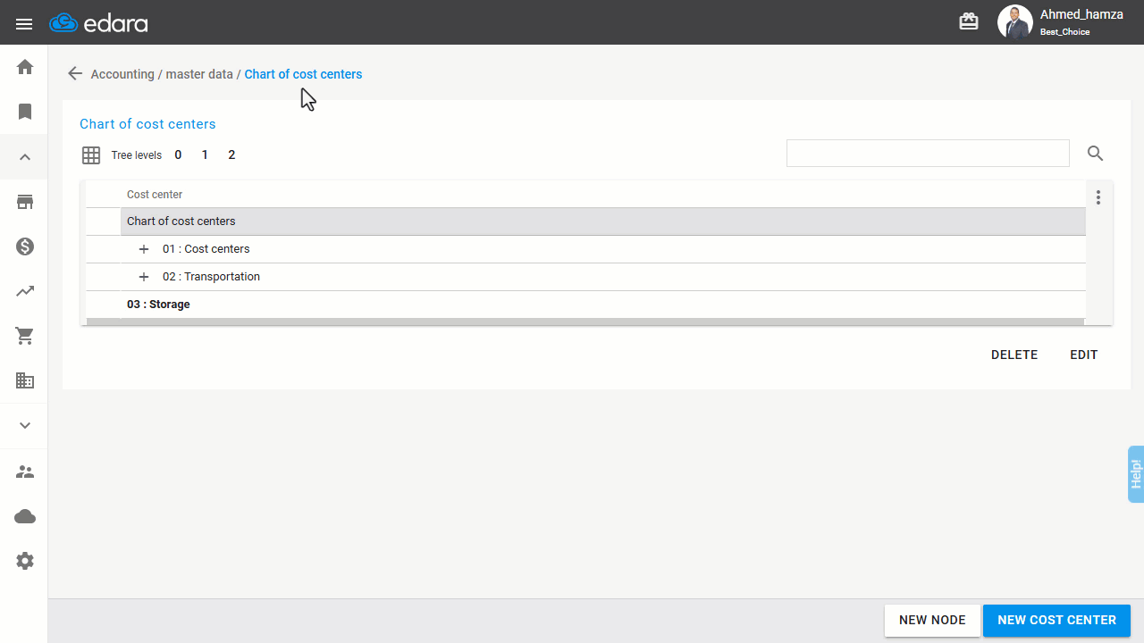Open the table three-dot options menu
Screen dimensions: 1144x643
coord(1098,197)
